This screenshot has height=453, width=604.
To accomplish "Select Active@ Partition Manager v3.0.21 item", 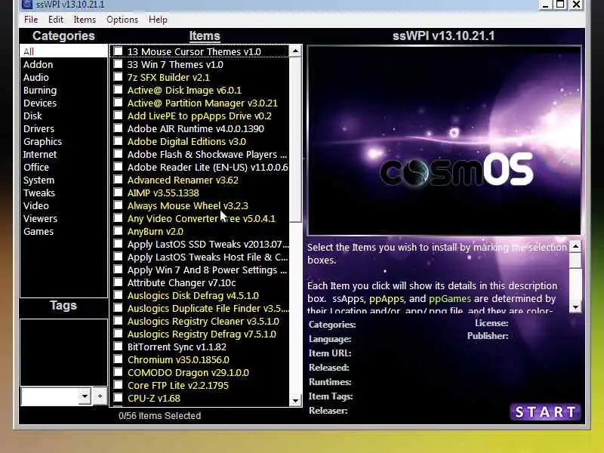I will coord(202,103).
